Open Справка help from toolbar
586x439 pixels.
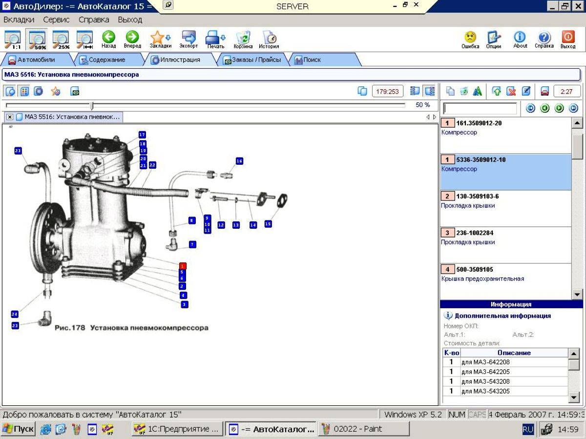[544, 40]
